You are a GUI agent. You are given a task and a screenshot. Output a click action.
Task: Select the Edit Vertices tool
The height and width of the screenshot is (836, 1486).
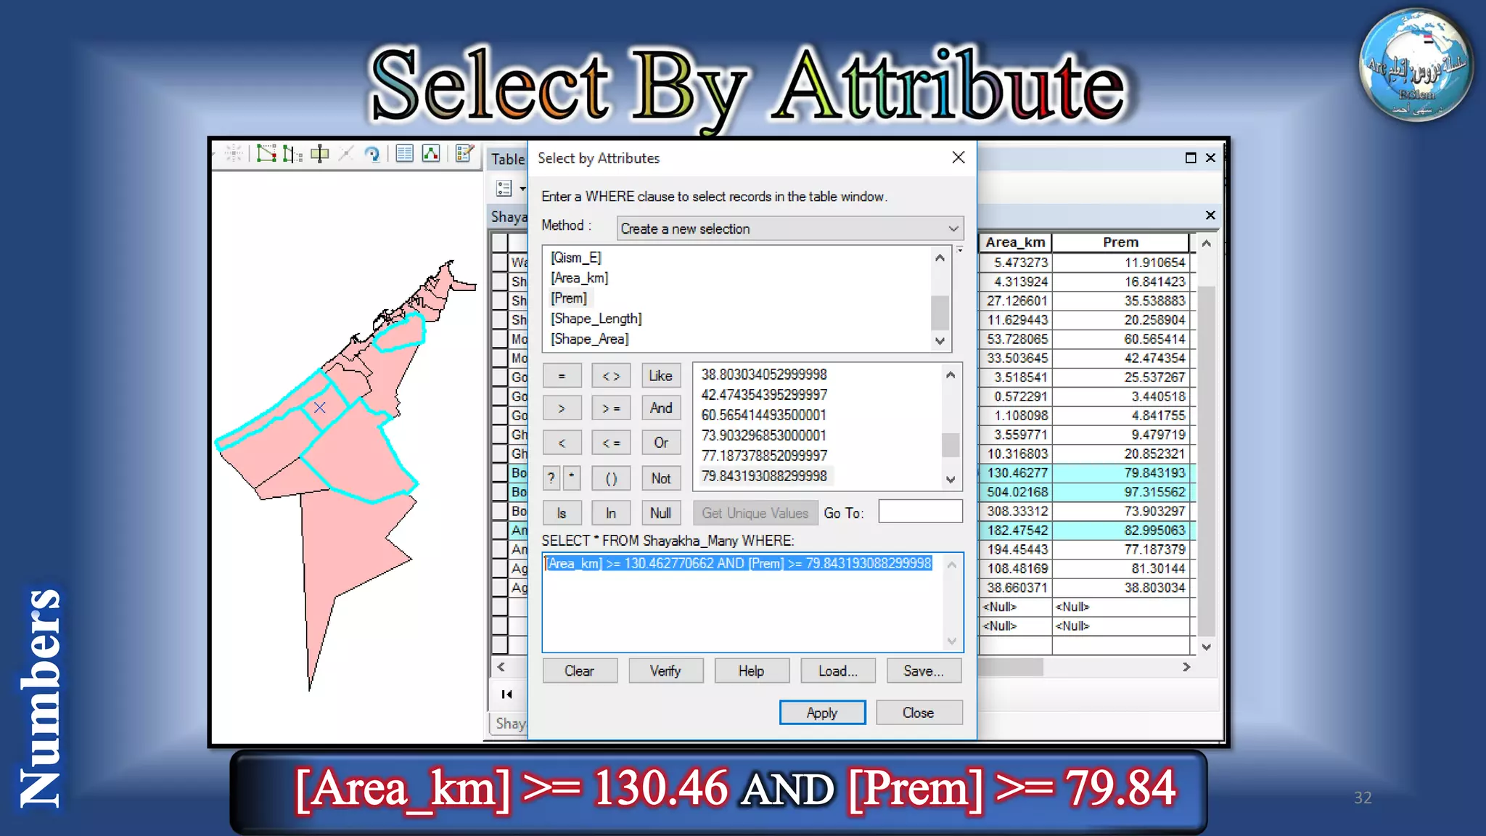coord(266,154)
